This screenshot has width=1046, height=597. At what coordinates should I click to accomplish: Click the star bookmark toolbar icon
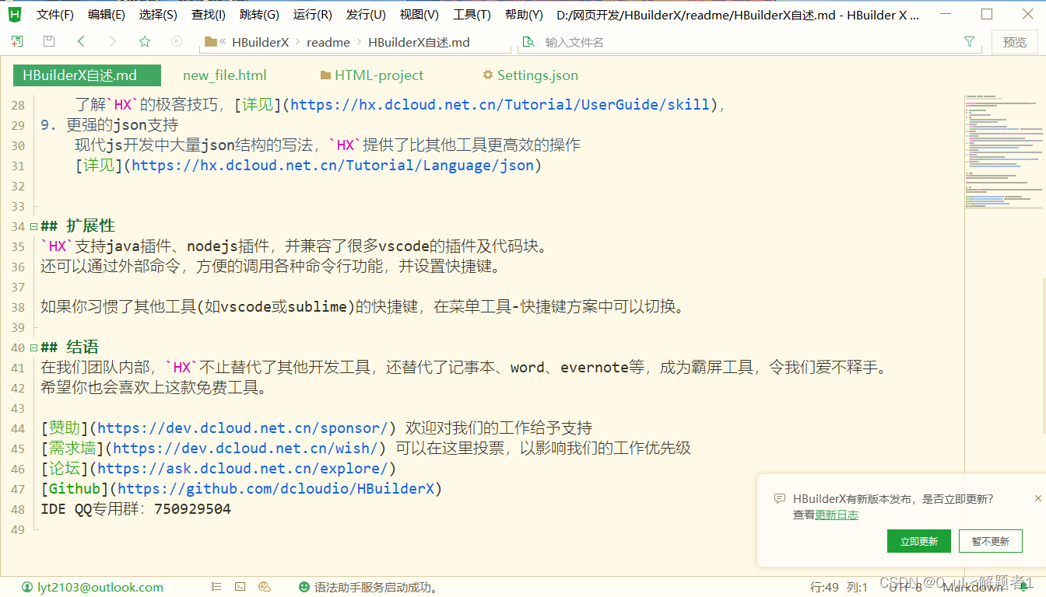tap(145, 42)
